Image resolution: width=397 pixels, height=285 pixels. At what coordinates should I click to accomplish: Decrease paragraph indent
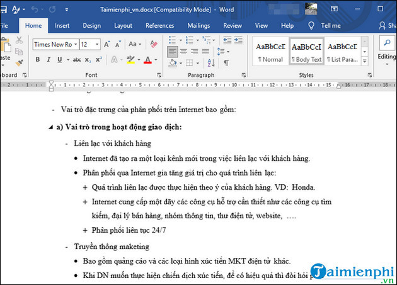tap(227, 40)
